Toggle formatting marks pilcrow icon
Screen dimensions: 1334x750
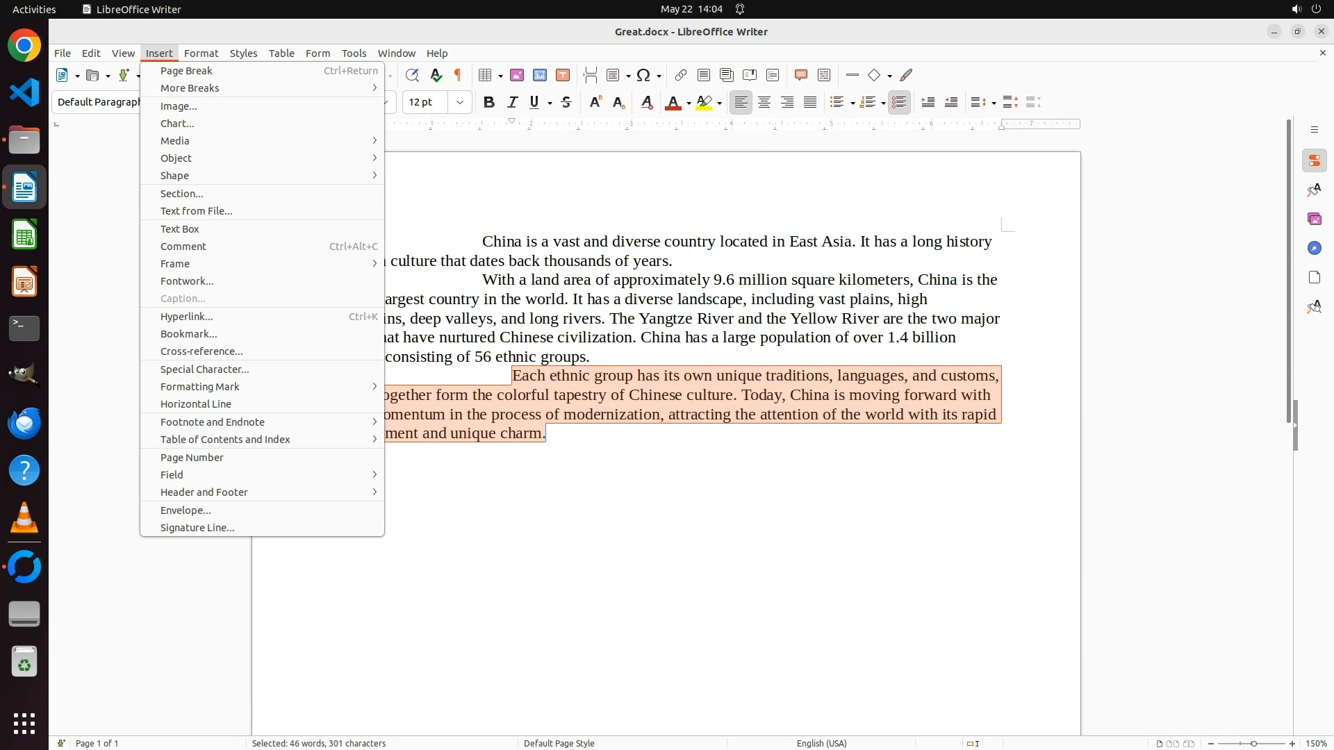(458, 75)
